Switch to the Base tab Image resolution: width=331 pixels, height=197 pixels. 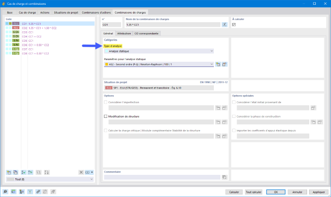(x=10, y=13)
